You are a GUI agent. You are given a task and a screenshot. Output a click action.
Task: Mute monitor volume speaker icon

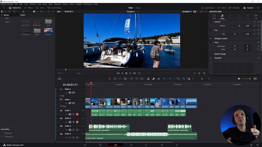239,79
